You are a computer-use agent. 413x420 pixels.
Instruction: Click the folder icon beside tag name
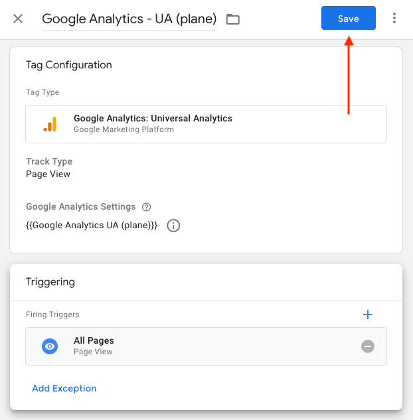tap(232, 19)
